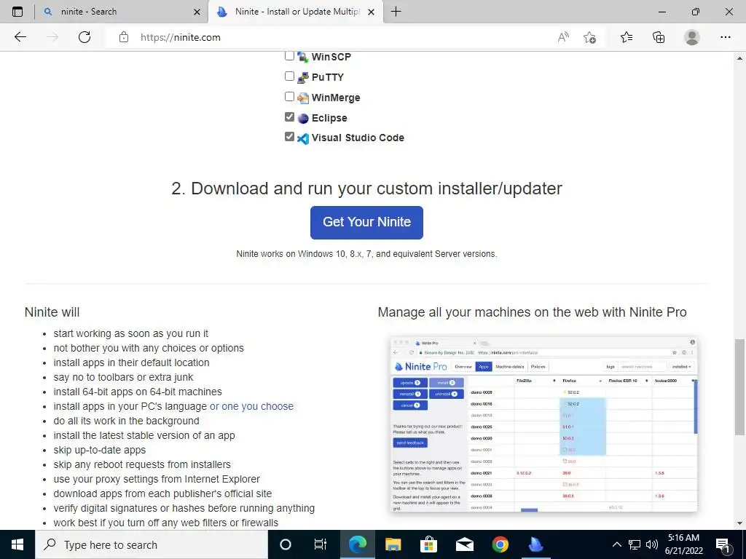Viewport: 746px width, 559px height.
Task: Click the Visual Studio Code icon
Action: click(x=302, y=138)
